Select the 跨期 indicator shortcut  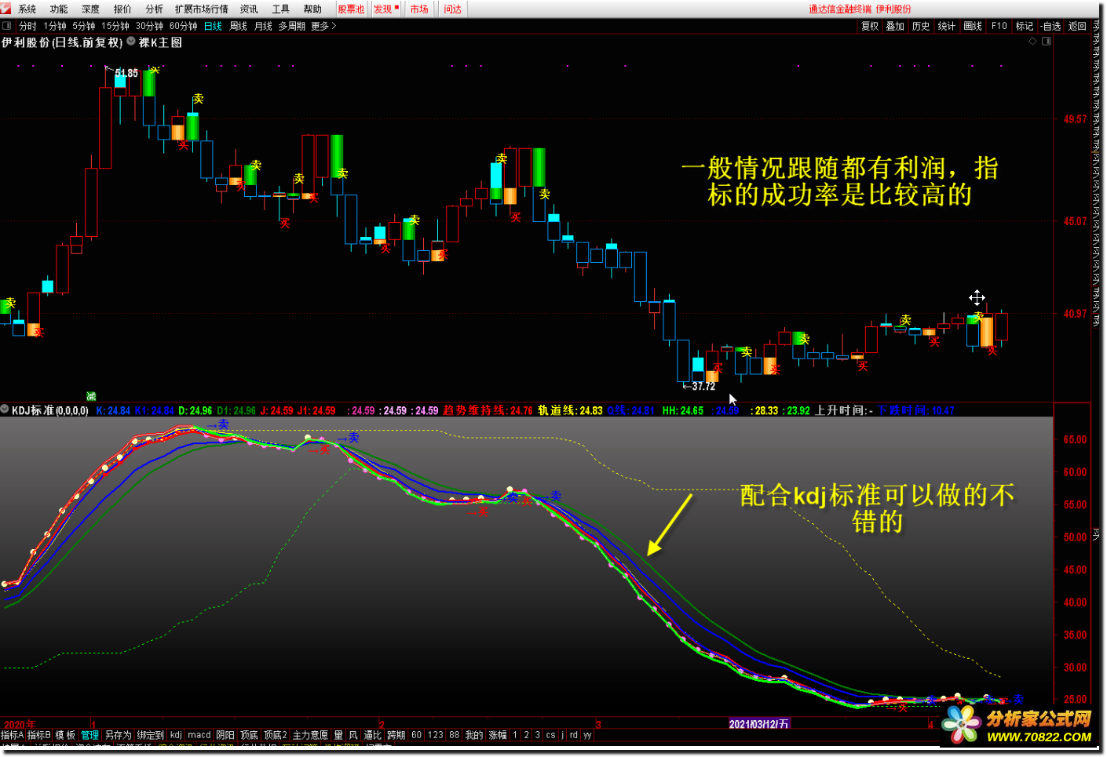(396, 735)
